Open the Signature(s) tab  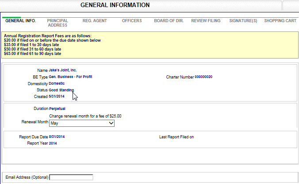pyautogui.click(x=243, y=20)
